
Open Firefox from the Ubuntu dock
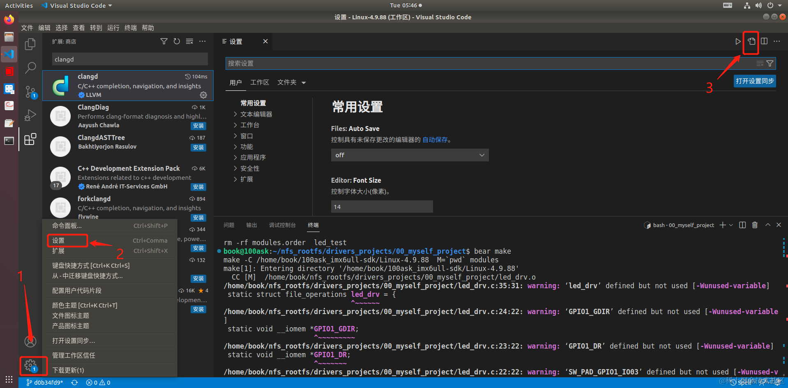pos(9,19)
